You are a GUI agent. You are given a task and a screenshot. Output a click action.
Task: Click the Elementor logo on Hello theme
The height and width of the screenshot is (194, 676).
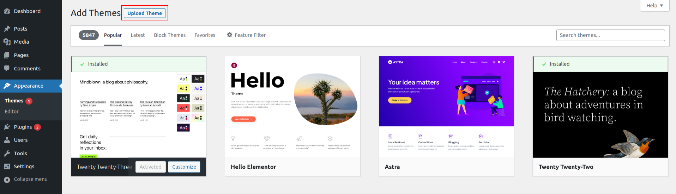234,65
